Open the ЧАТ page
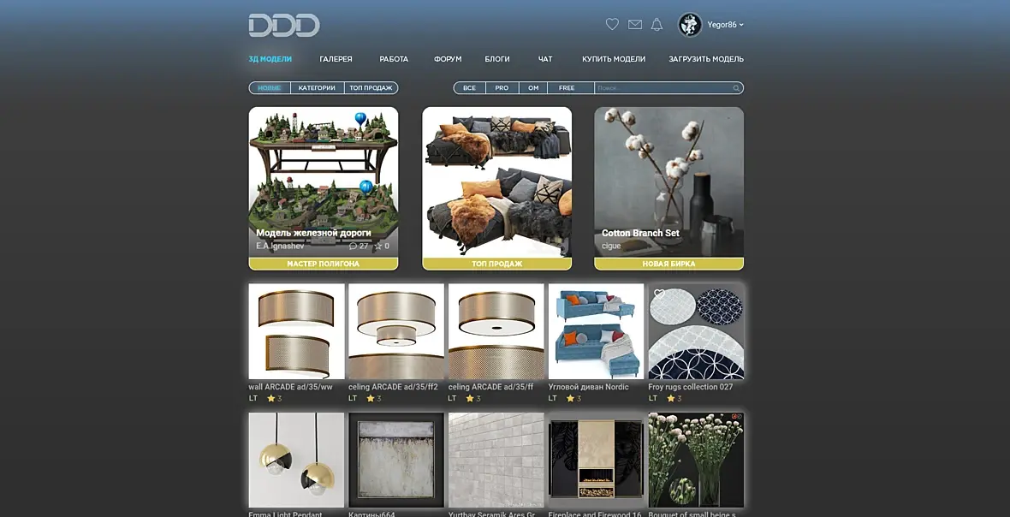Screen dimensions: 1010x517 [545, 58]
